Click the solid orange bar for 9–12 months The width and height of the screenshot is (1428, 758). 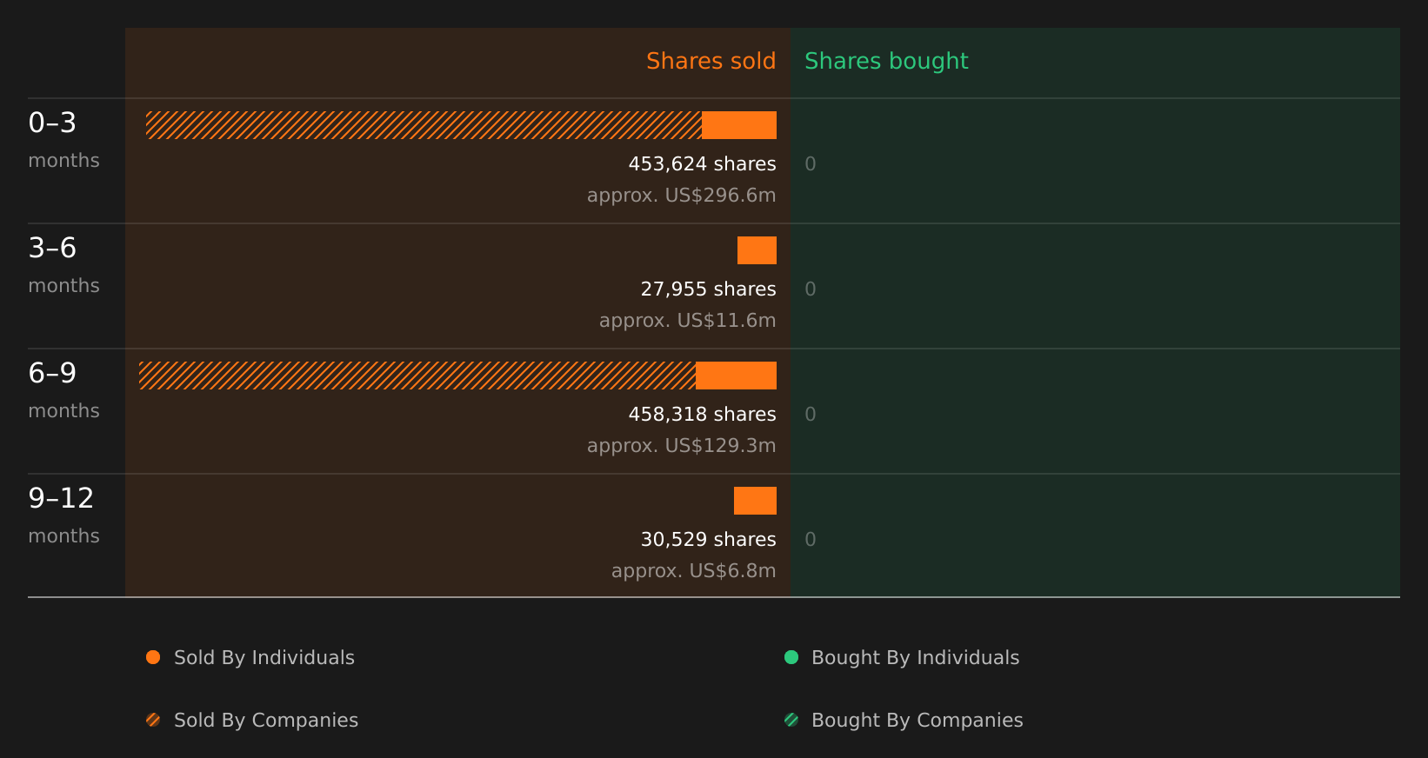755,501
